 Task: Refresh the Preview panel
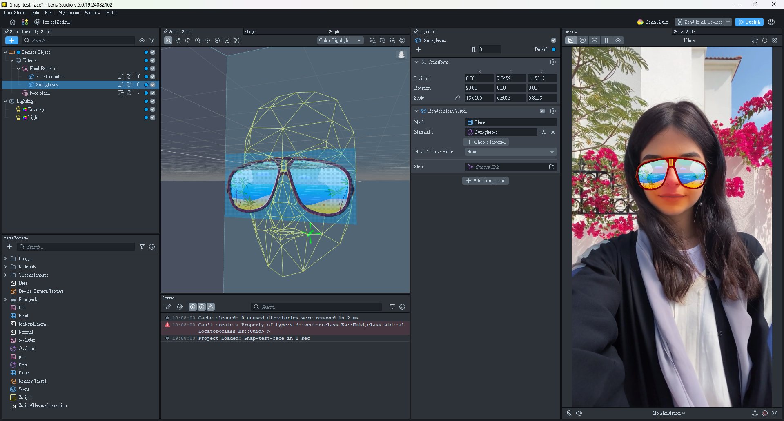pos(765,40)
